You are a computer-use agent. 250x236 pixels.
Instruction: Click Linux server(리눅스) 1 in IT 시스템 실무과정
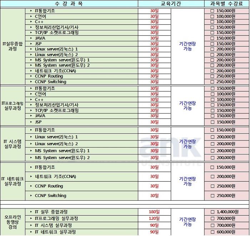[x=56, y=137]
